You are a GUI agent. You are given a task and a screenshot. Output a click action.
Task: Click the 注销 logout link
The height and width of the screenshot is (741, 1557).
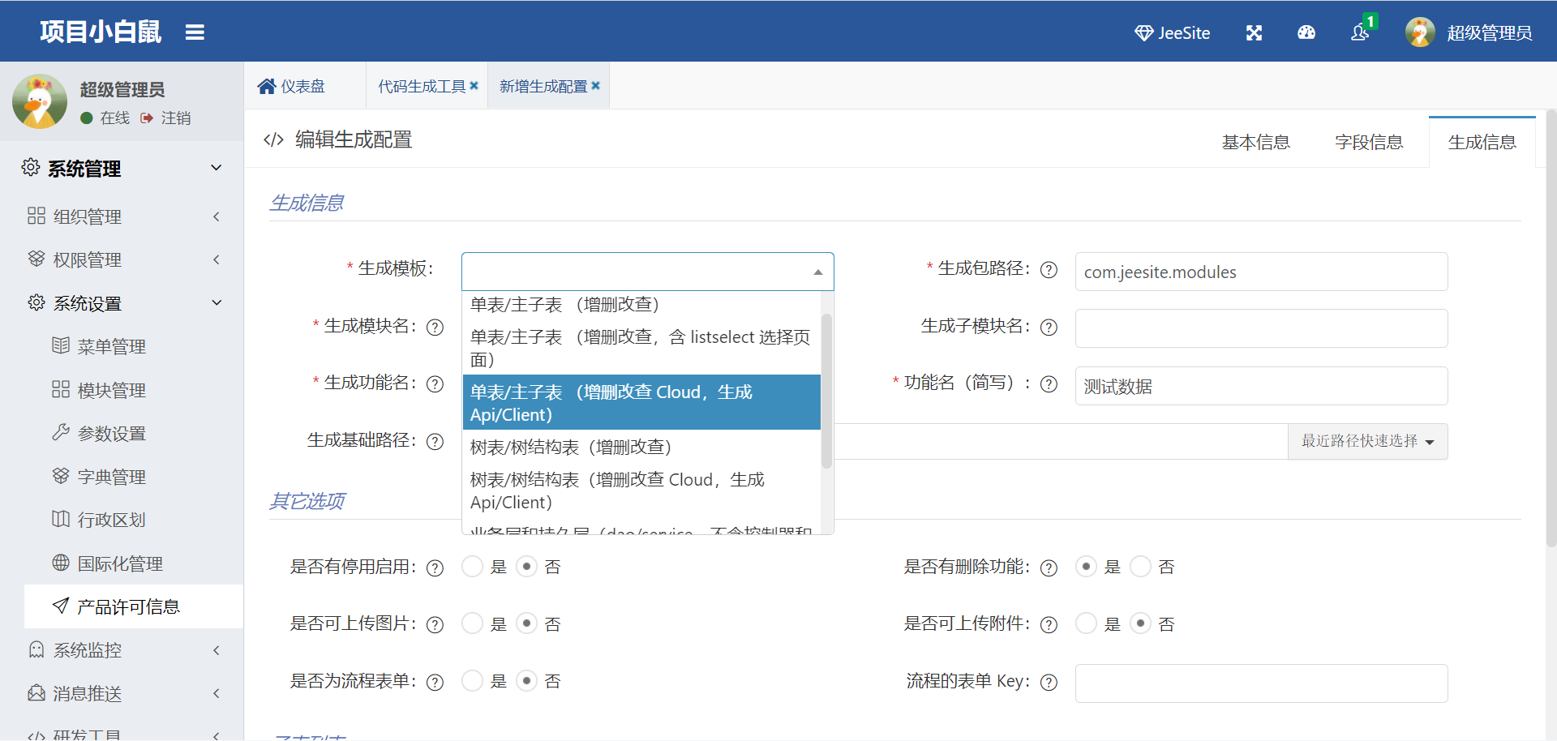tap(167, 118)
